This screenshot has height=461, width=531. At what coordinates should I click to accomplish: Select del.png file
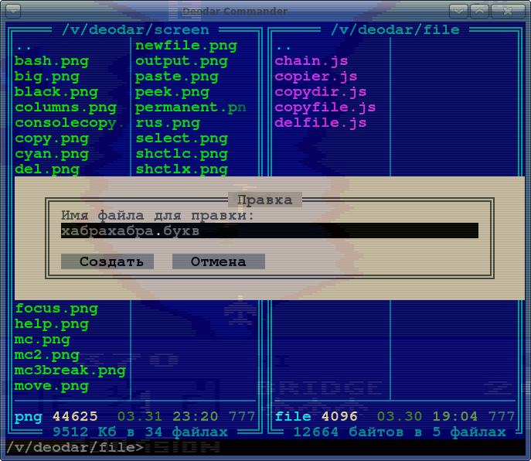point(46,169)
